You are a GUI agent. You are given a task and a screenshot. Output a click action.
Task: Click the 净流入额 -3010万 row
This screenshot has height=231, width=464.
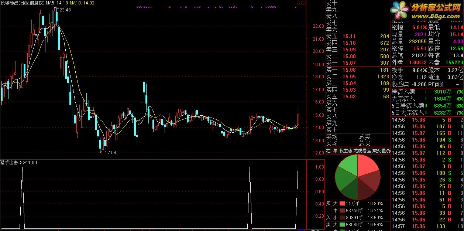[x=427, y=92]
